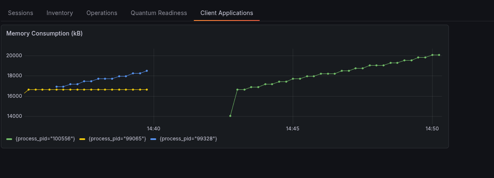494x178 pixels.
Task: Open the Inventory tab
Action: [60, 13]
